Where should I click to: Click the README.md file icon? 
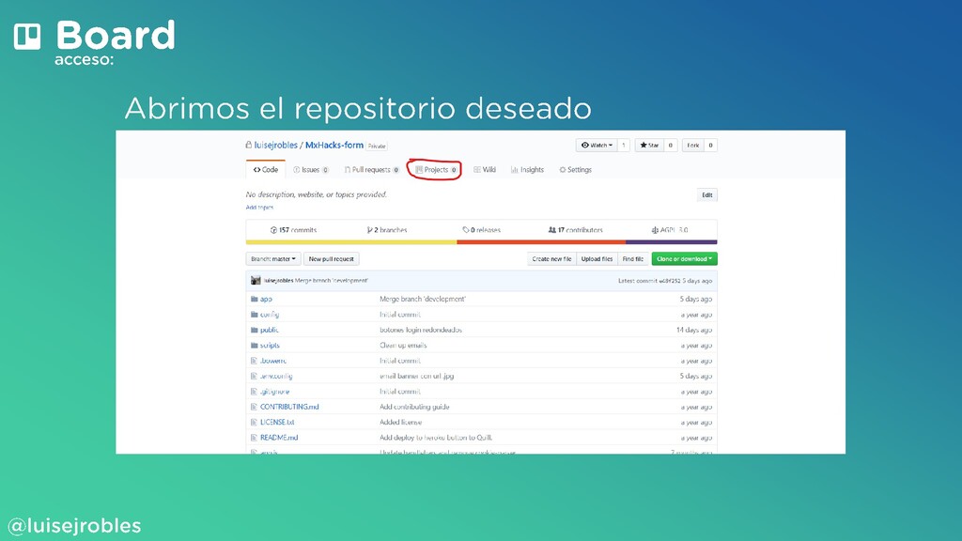[x=254, y=438]
